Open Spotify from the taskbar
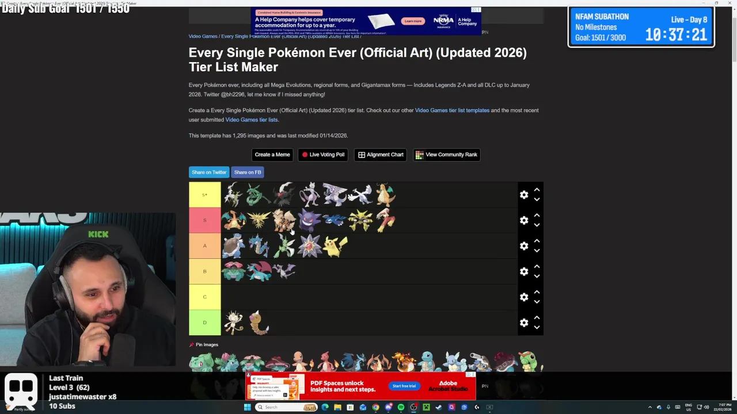Image resolution: width=737 pixels, height=414 pixels. point(401,407)
